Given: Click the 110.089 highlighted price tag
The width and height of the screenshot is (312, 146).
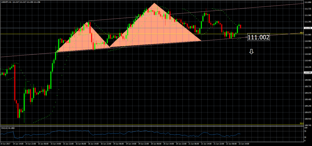Looking at the screenshot, I should coord(307,73).
